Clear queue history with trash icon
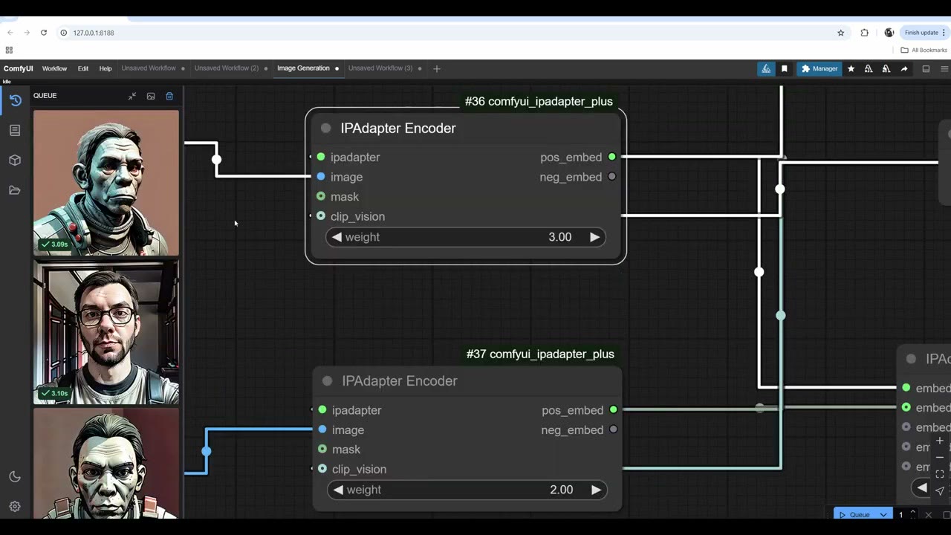This screenshot has height=535, width=951. tap(169, 96)
